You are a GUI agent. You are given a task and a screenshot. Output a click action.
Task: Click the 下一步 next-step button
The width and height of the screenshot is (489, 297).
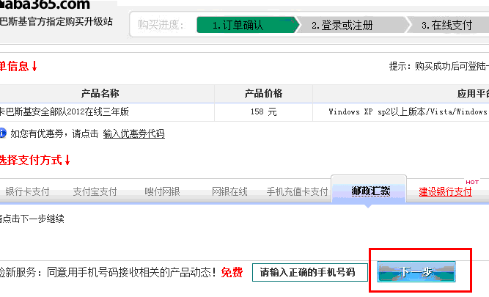(x=416, y=272)
